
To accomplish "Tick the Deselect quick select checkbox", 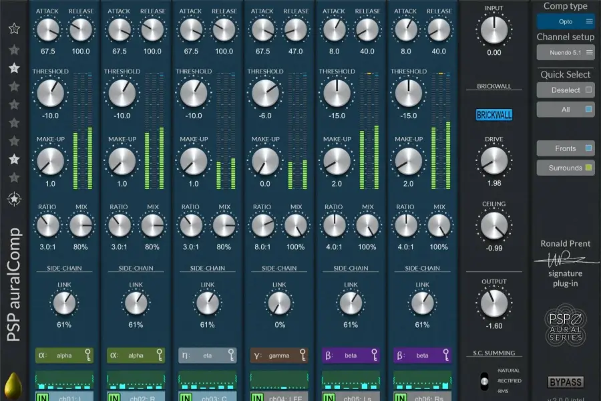I will (589, 90).
